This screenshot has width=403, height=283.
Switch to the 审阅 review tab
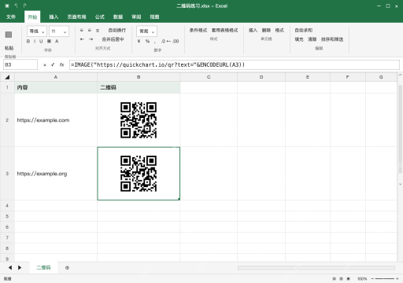(136, 17)
